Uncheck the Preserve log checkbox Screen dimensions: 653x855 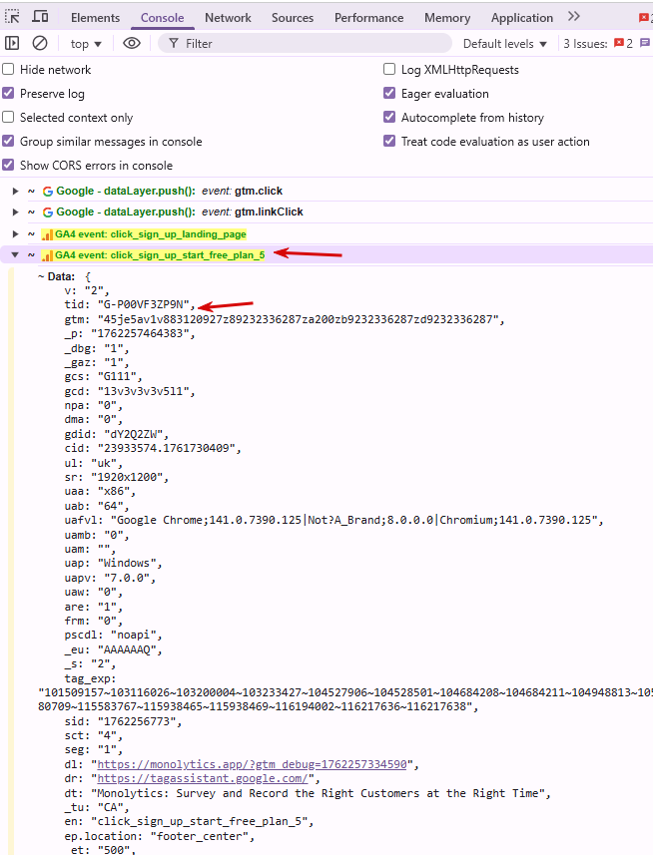8,93
